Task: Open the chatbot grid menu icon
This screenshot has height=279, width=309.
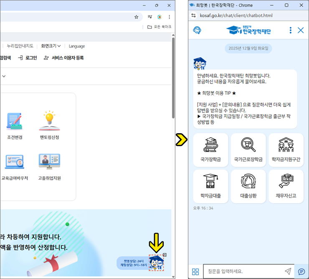Action: click(195, 272)
